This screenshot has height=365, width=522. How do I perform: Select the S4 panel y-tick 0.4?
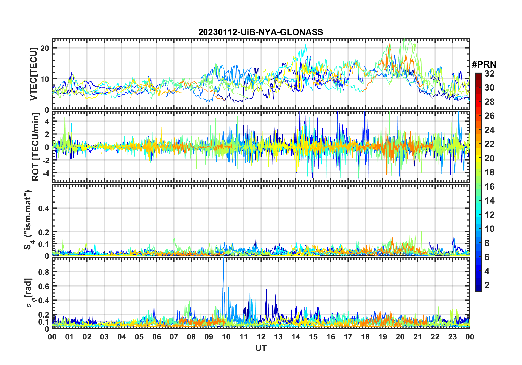(x=44, y=208)
